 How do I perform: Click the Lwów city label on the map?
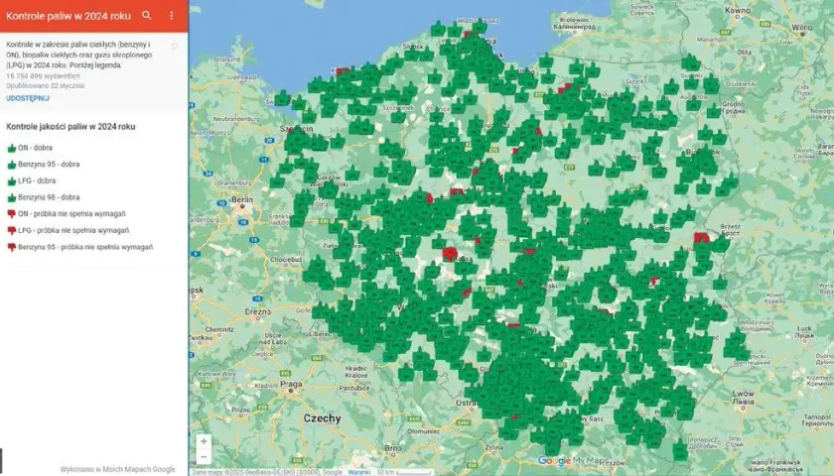coord(743,397)
